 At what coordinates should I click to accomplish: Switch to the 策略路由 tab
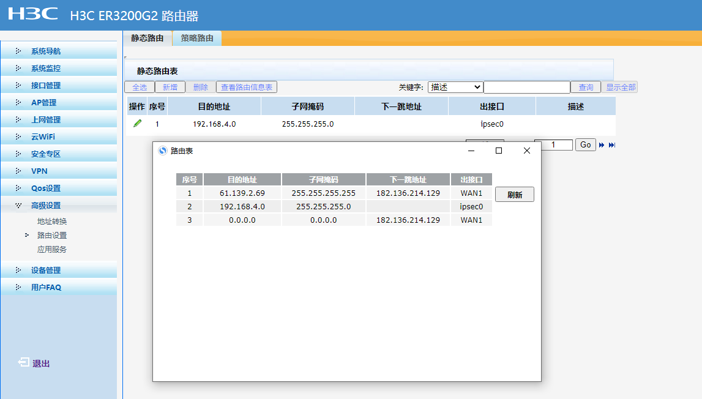pos(197,38)
